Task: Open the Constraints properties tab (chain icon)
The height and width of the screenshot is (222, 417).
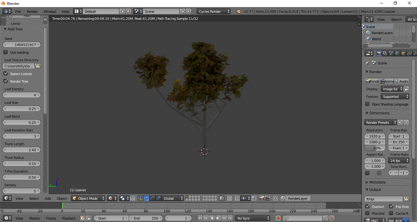Action: [409, 53]
